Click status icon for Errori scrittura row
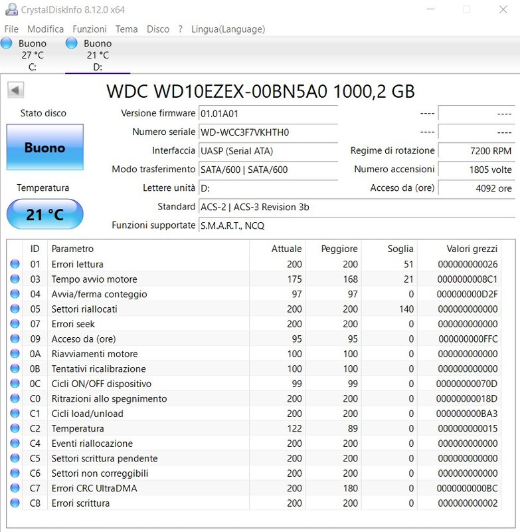 [15, 503]
